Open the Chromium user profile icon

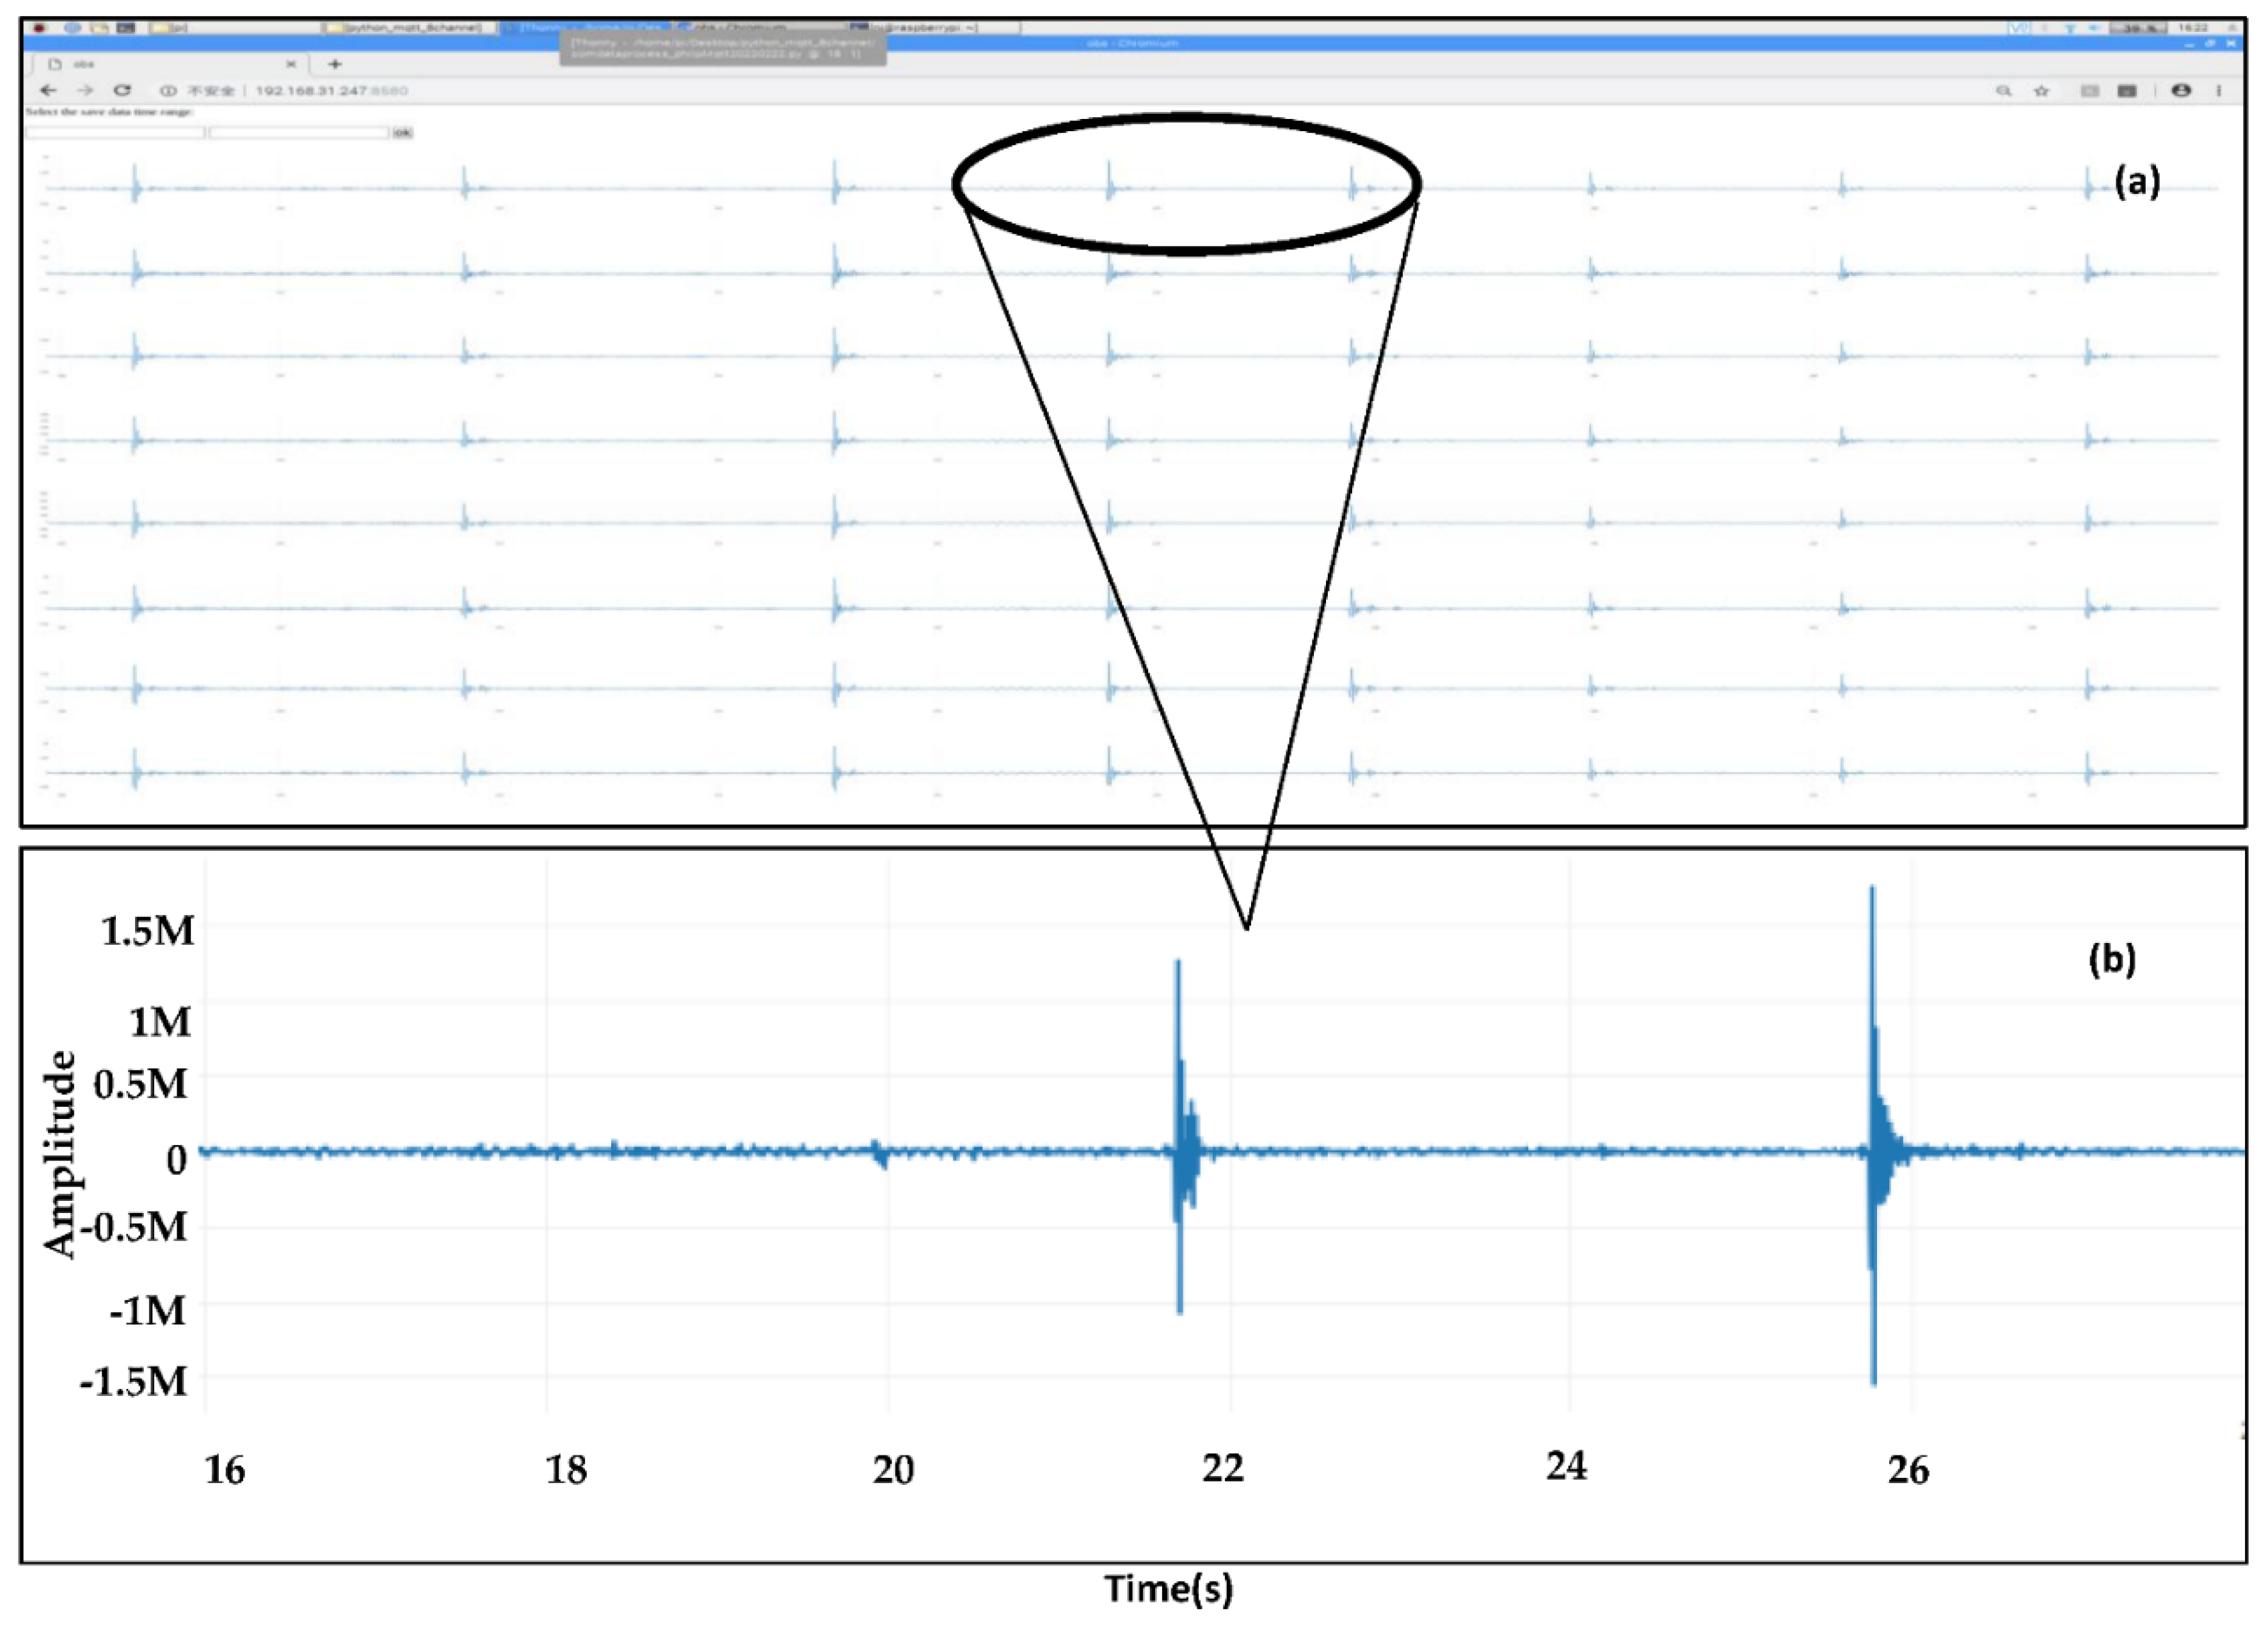(2181, 91)
